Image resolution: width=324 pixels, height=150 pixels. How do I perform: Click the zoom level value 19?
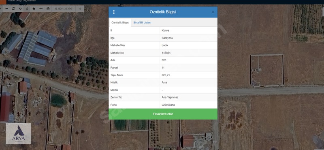point(79,9)
